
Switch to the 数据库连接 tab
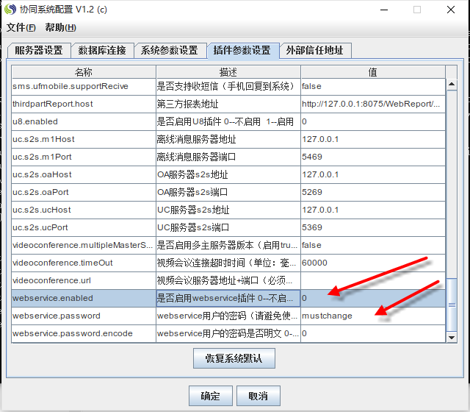pos(102,51)
